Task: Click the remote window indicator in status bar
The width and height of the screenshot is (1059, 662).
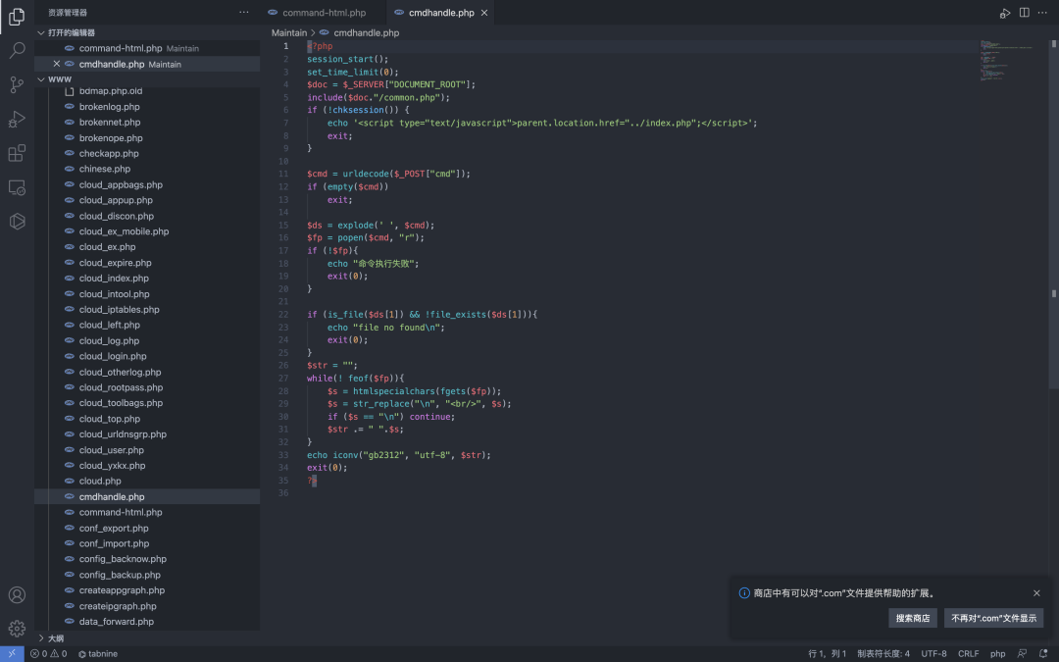Action: 12,654
